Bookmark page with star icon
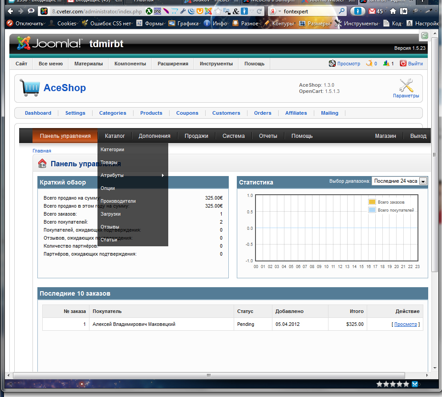Image resolution: width=442 pixels, height=397 pixels. point(218,11)
